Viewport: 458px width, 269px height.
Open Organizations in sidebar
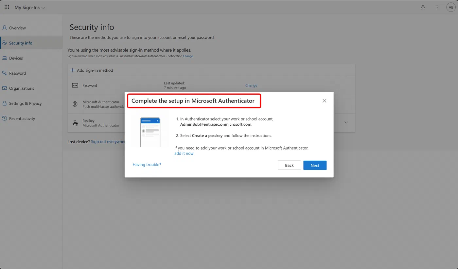[31, 88]
